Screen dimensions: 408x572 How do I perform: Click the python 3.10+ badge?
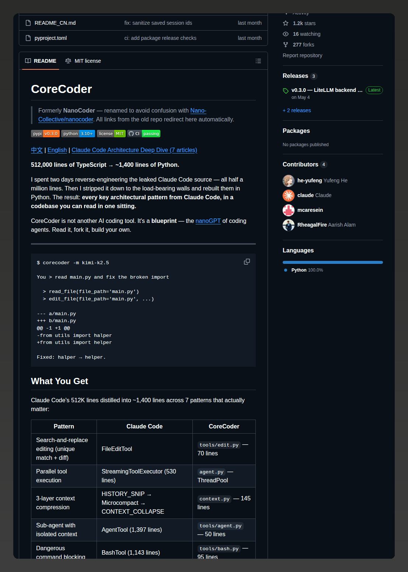78,134
